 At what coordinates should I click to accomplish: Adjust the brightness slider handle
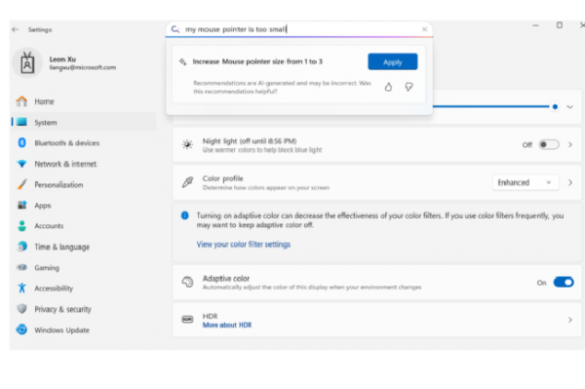[x=555, y=106]
